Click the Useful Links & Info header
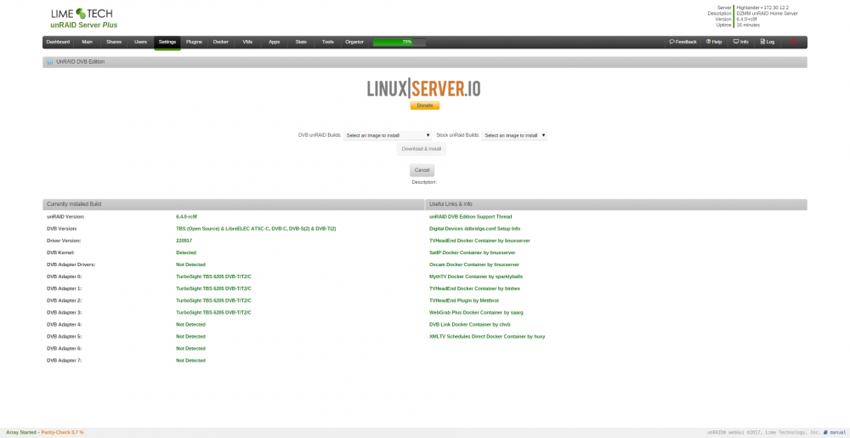850x438 pixels. pos(616,204)
